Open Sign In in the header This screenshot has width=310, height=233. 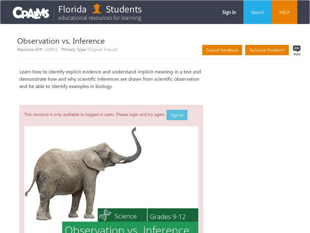(229, 12)
